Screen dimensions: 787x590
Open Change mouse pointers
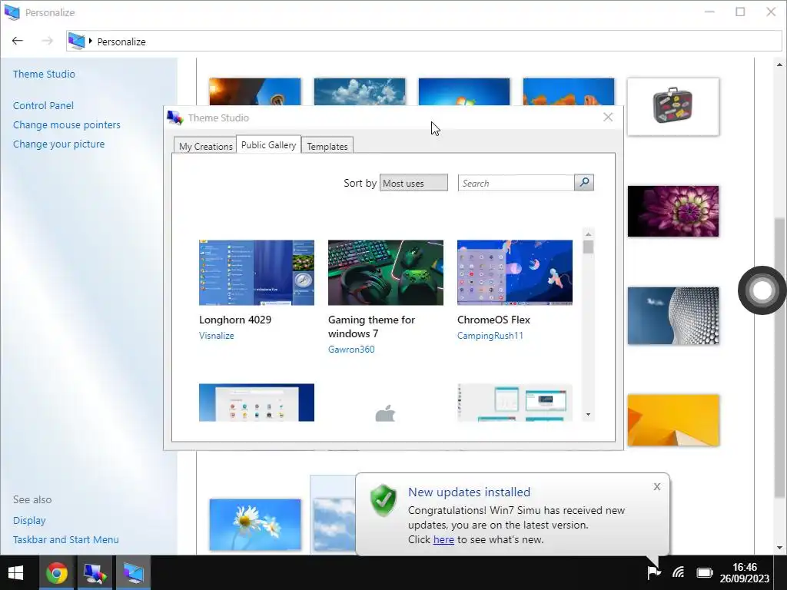67,124
